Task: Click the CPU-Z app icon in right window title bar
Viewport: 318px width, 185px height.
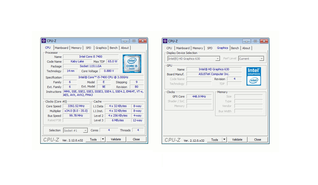Action: 165,41
